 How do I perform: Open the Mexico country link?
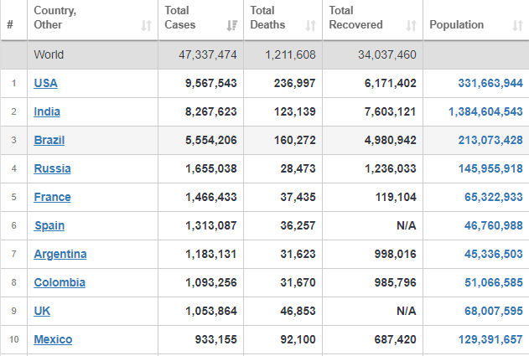click(53, 339)
